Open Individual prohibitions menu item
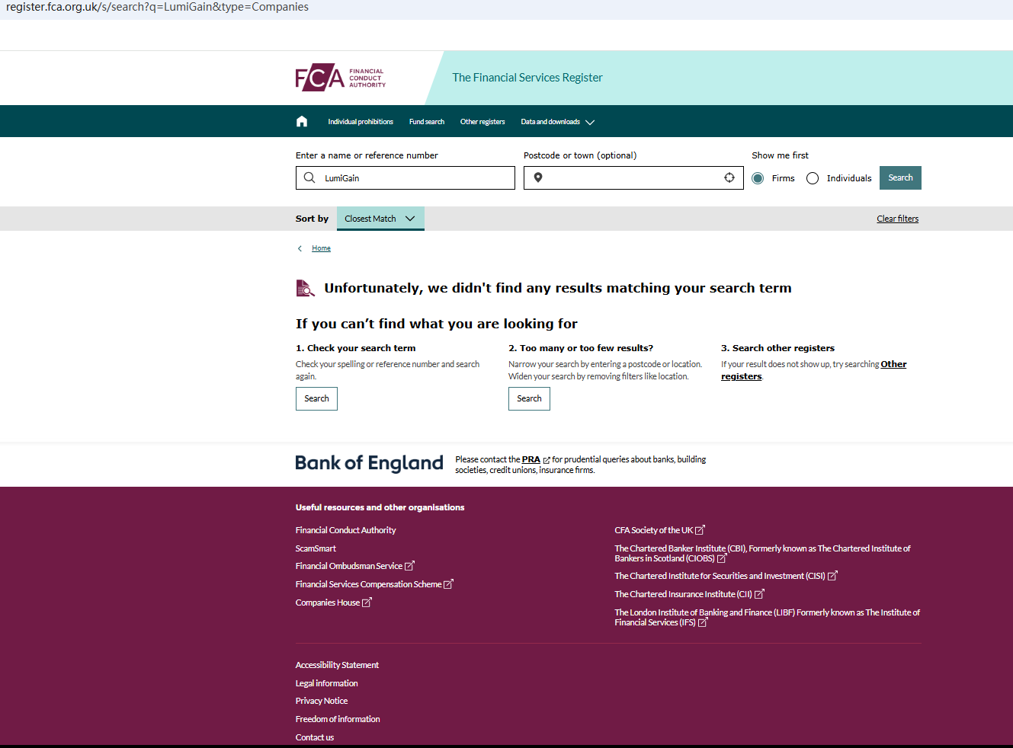The width and height of the screenshot is (1013, 748). coord(361,122)
